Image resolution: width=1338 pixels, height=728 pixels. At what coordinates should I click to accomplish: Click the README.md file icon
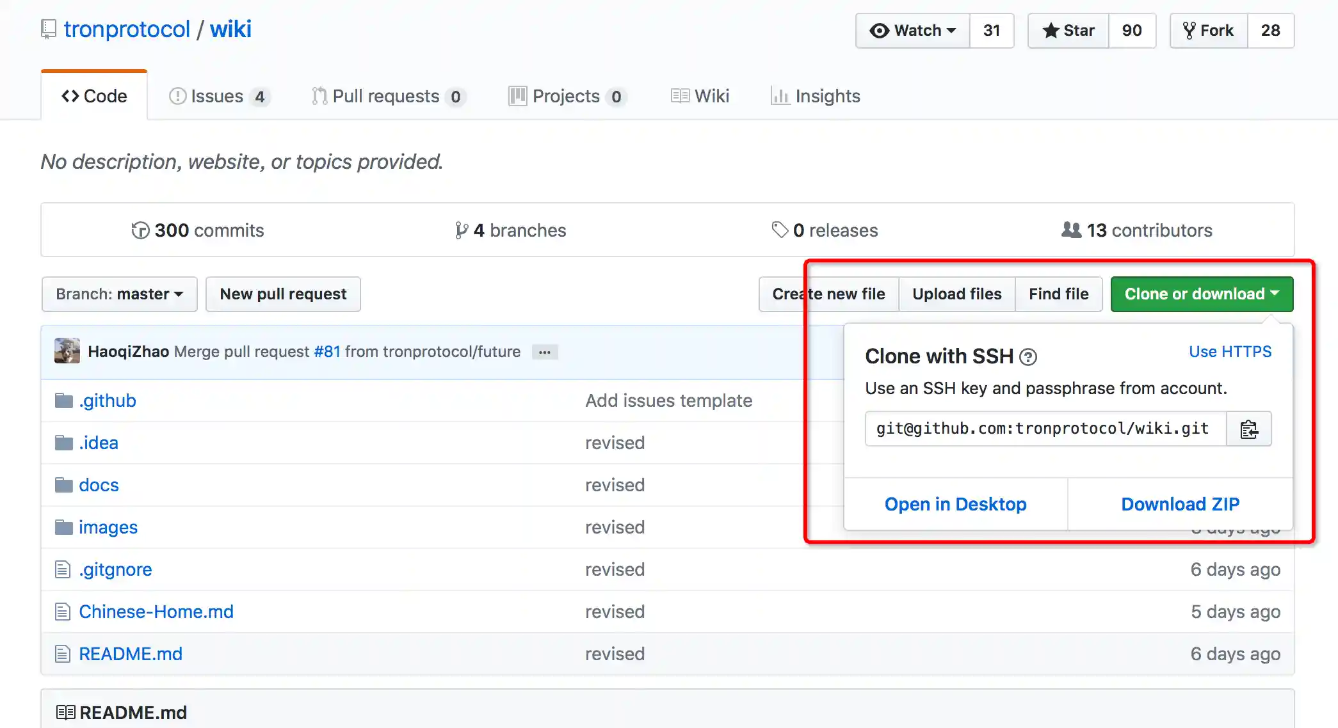click(x=62, y=654)
